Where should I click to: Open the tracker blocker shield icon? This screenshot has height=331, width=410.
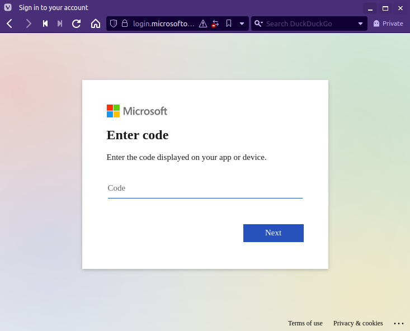click(113, 23)
